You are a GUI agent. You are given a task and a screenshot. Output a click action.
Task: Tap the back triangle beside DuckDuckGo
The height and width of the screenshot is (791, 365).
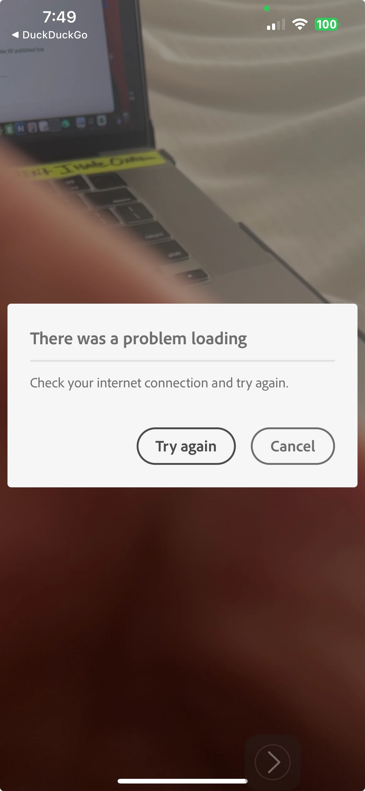[15, 35]
